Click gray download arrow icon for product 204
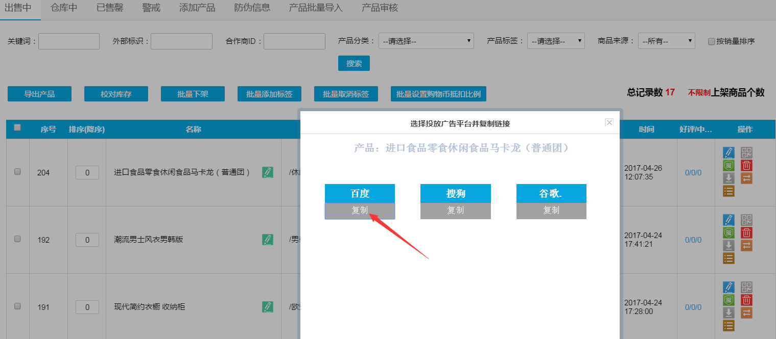The height and width of the screenshot is (339, 776). [728, 178]
